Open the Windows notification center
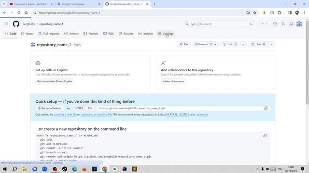 [x=302, y=169]
